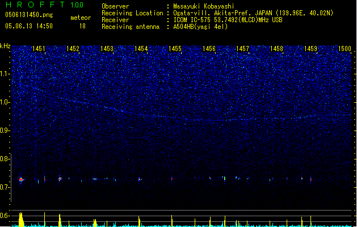This screenshot has height=227, width=357.
Task: Click the meteor count value 18
Action: (82, 26)
